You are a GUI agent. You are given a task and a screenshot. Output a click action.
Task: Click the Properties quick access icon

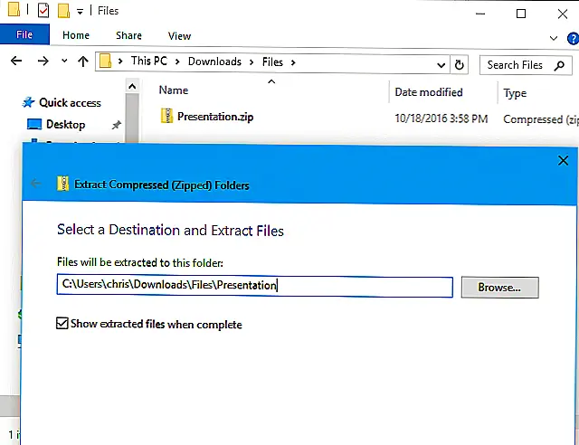tap(43, 10)
